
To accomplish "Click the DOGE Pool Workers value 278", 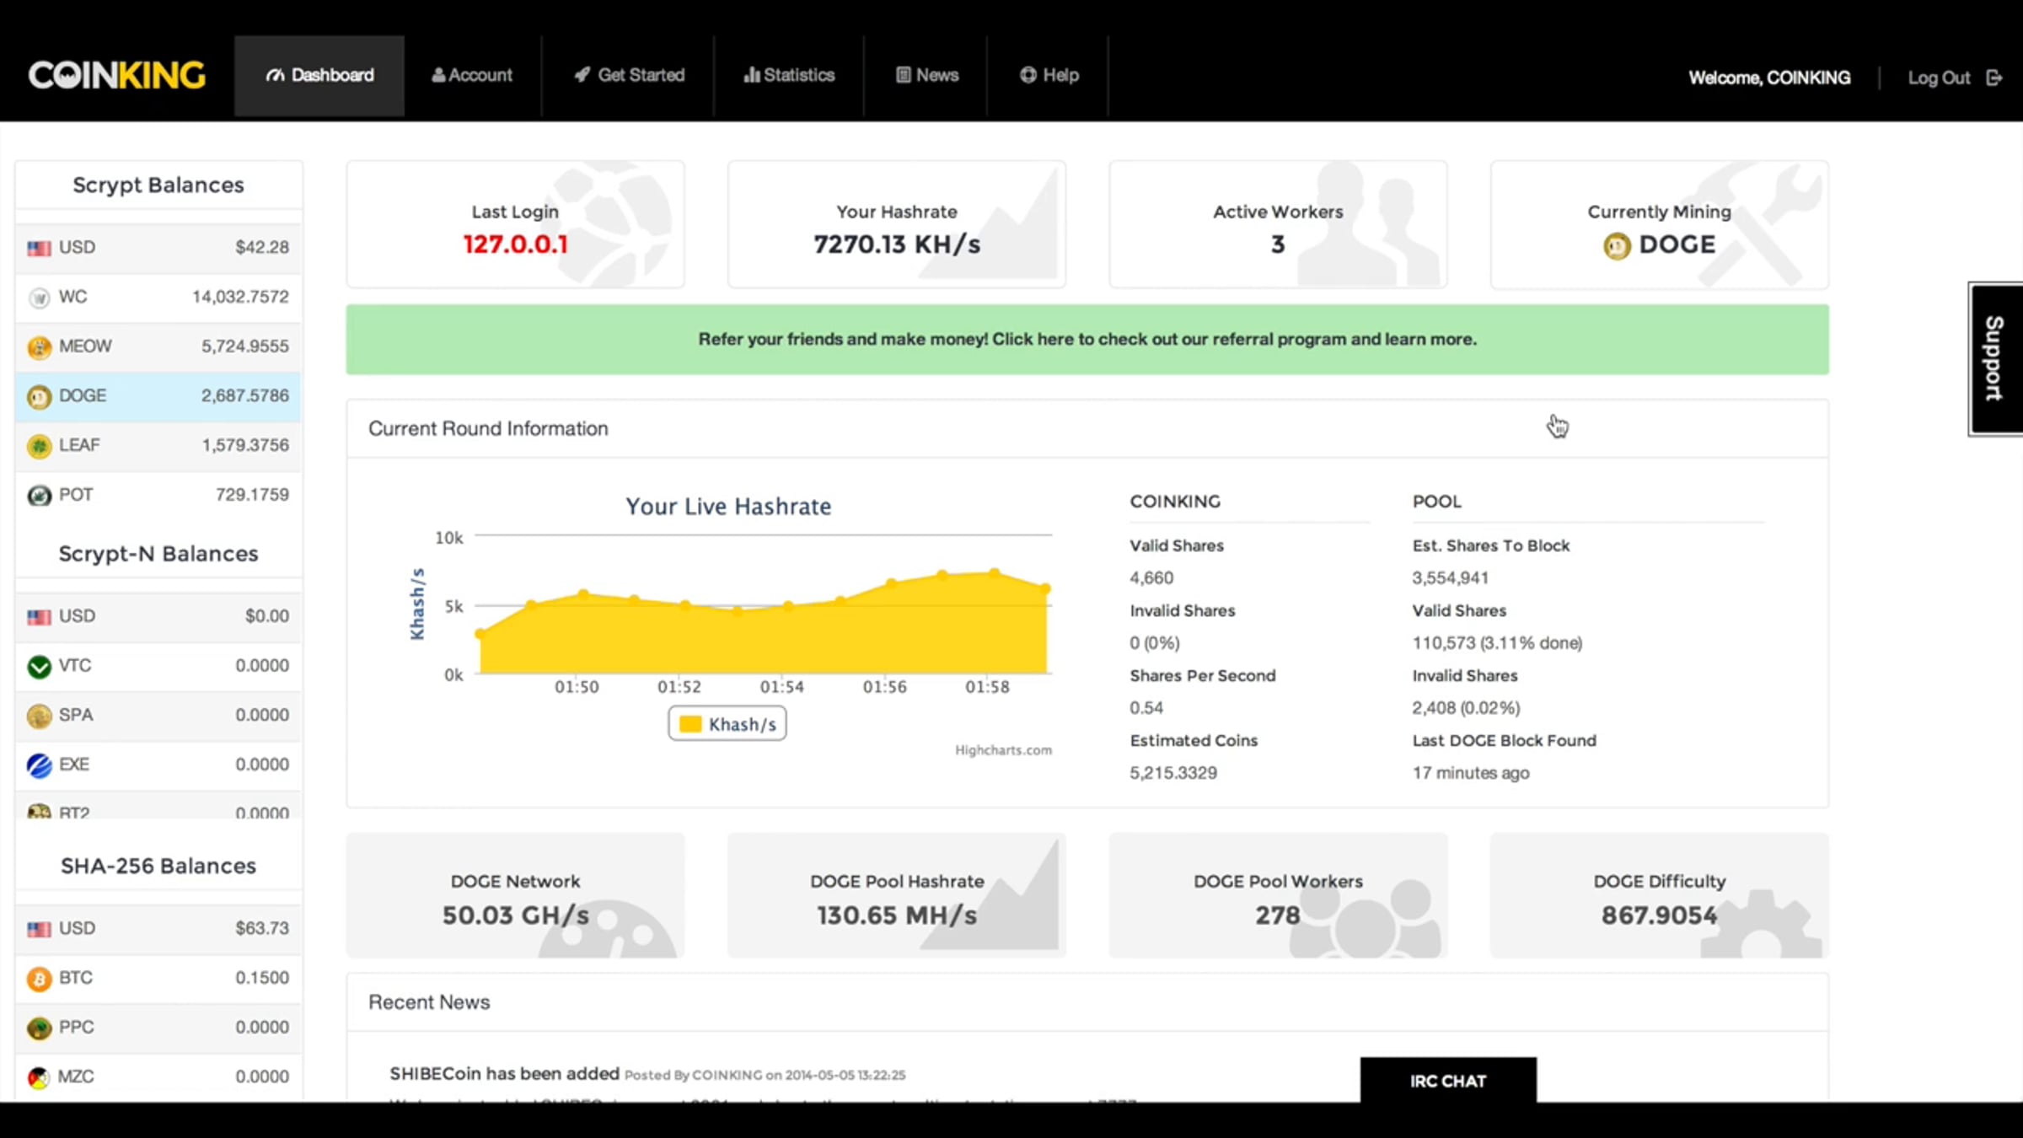I will (x=1278, y=915).
